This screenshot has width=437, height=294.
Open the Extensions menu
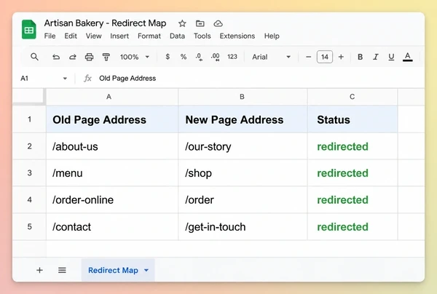(237, 36)
